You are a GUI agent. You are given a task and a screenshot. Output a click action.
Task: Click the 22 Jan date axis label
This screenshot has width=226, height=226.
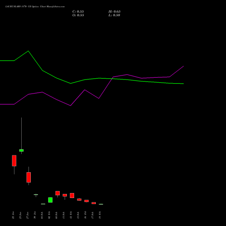(13, 215)
